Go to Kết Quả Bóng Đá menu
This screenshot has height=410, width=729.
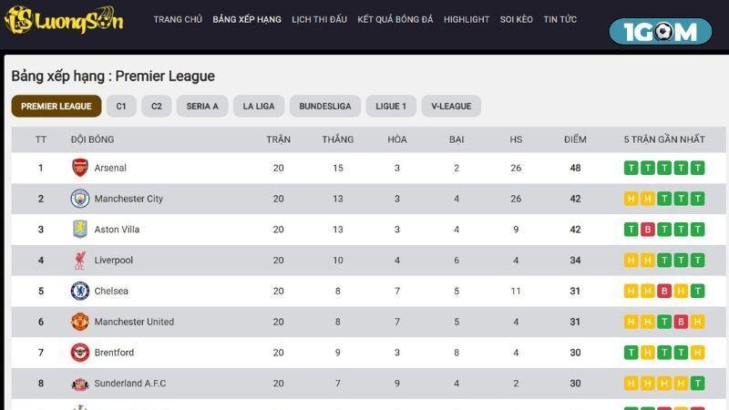[x=395, y=19]
